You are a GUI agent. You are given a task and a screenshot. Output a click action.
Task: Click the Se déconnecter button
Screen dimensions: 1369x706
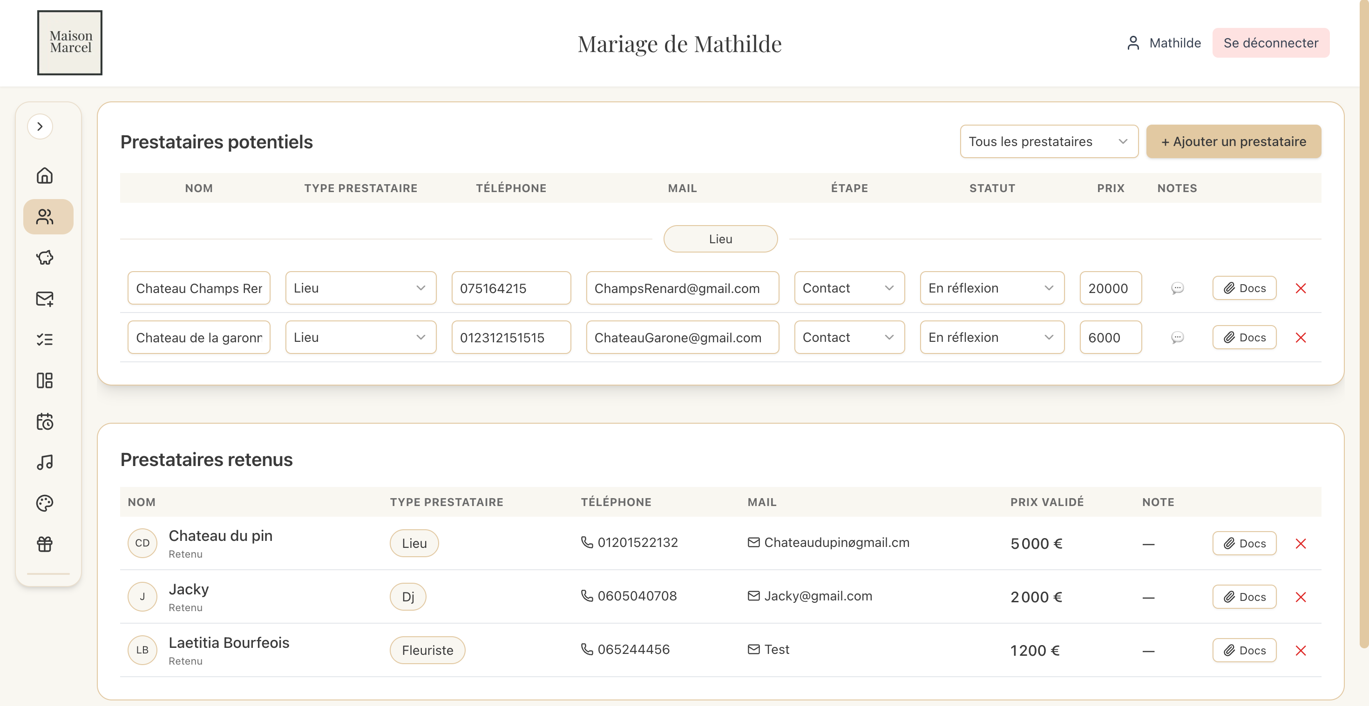pyautogui.click(x=1270, y=43)
